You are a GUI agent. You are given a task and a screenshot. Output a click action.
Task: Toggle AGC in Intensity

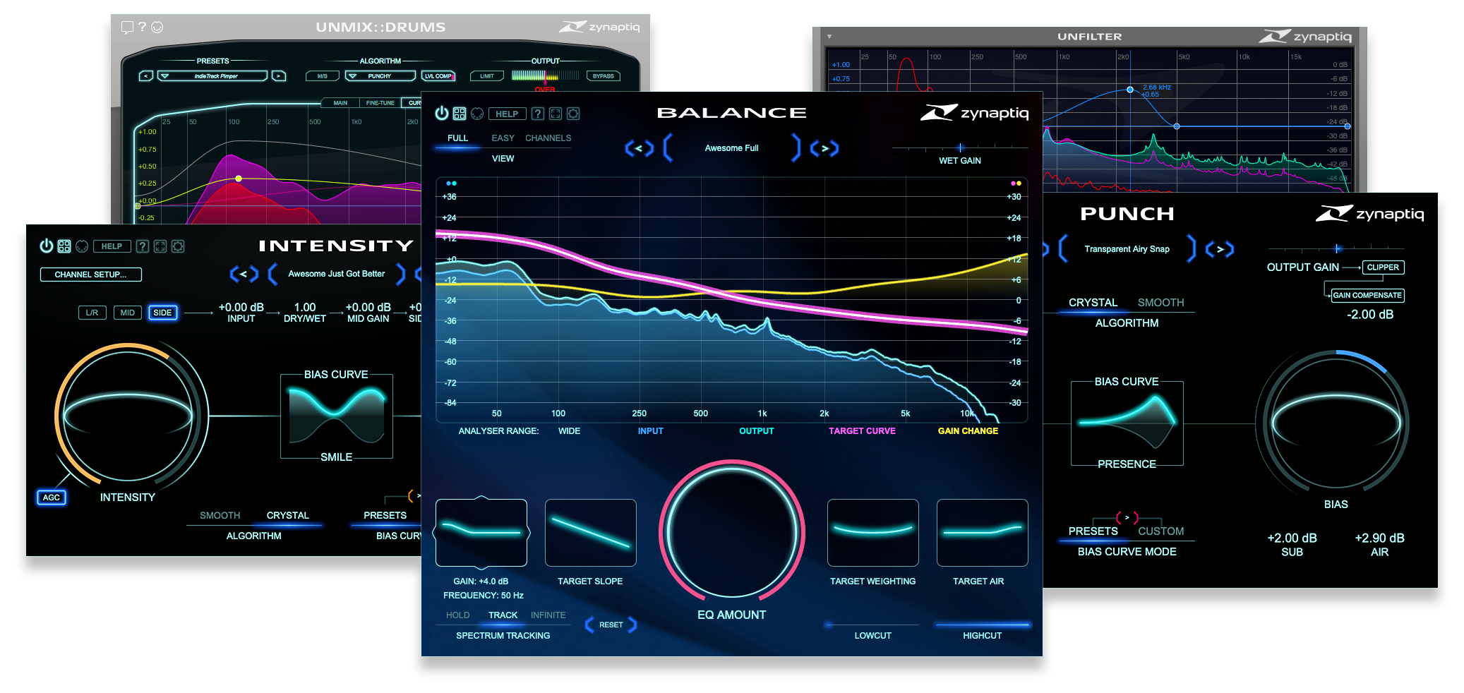pyautogui.click(x=52, y=498)
